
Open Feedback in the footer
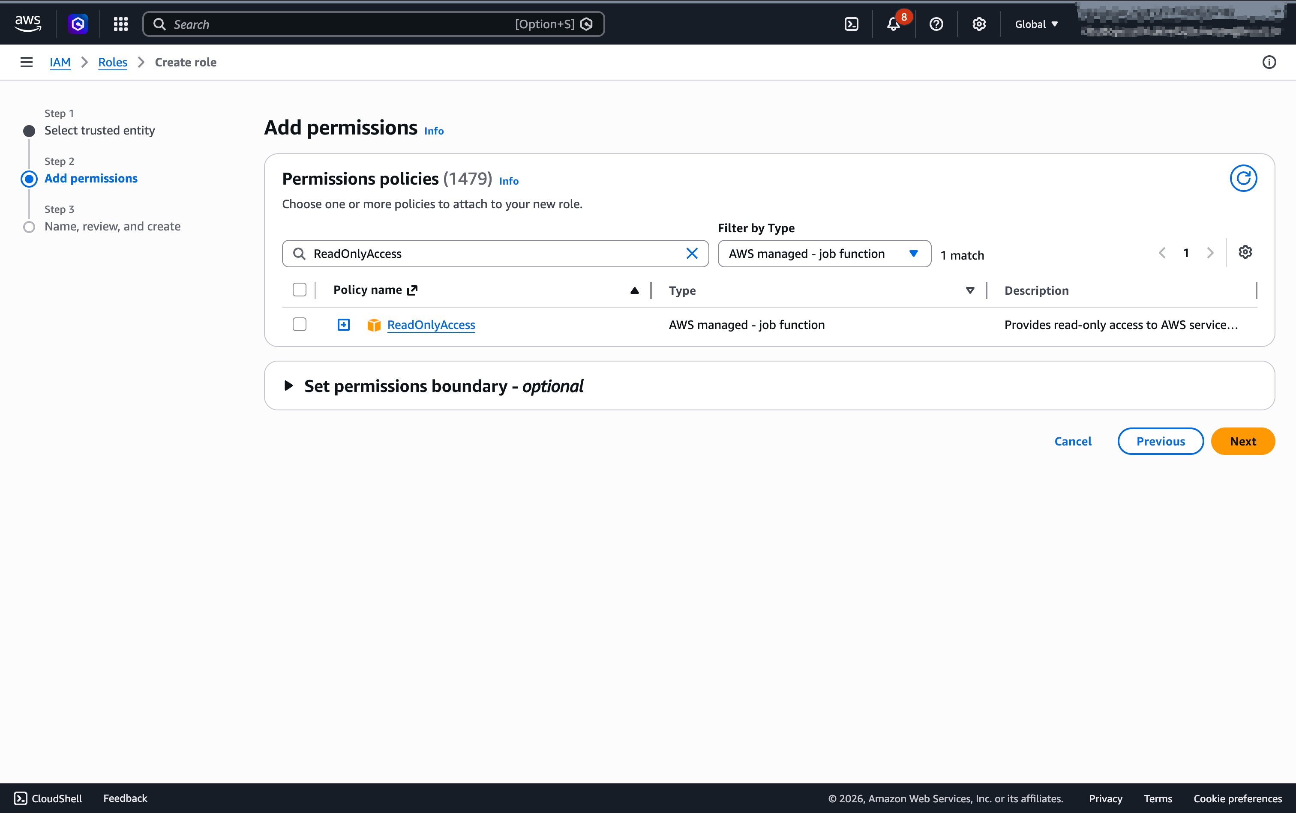click(125, 798)
